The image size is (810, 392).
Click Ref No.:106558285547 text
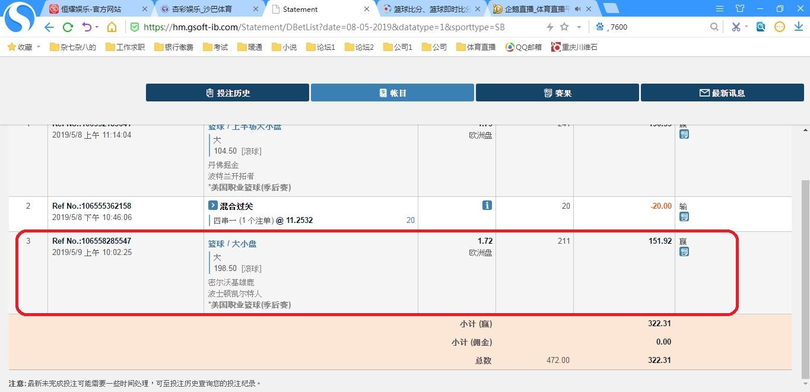tap(91, 241)
